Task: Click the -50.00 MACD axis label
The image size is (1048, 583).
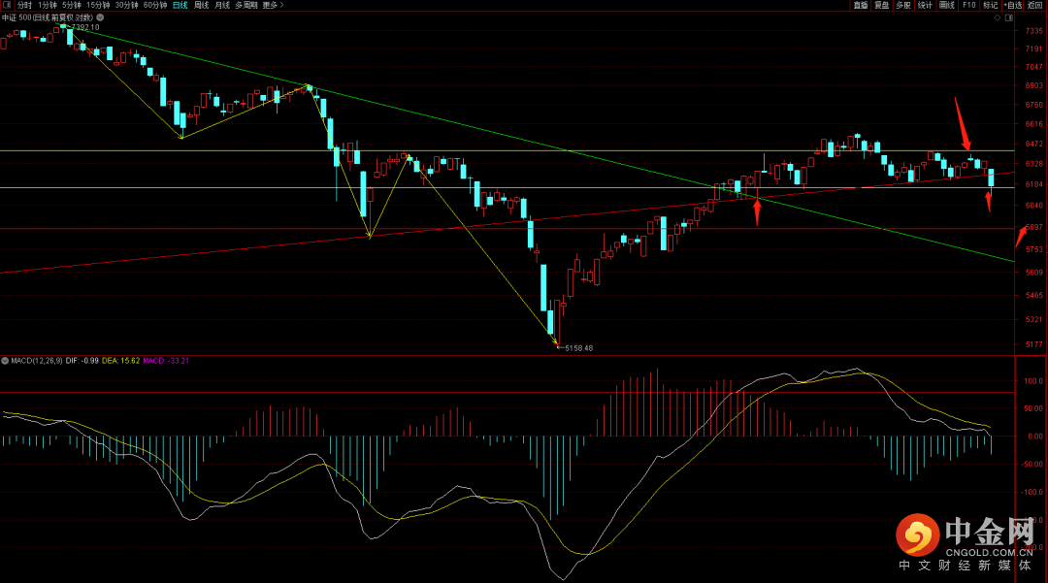Action: point(1032,464)
